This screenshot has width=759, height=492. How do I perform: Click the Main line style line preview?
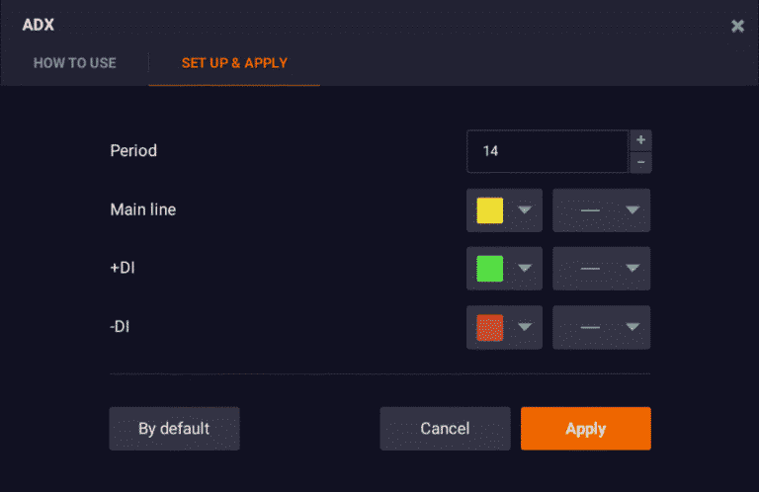[590, 210]
